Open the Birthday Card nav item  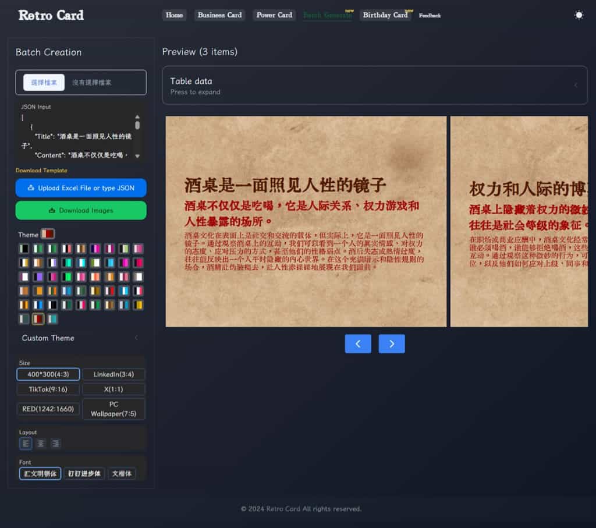pyautogui.click(x=385, y=15)
